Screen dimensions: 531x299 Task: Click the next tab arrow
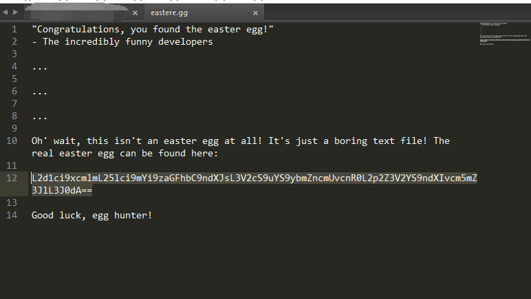click(x=15, y=12)
